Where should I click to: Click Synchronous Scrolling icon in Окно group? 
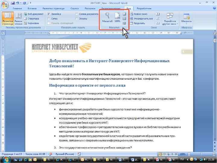click(x=158, y=19)
